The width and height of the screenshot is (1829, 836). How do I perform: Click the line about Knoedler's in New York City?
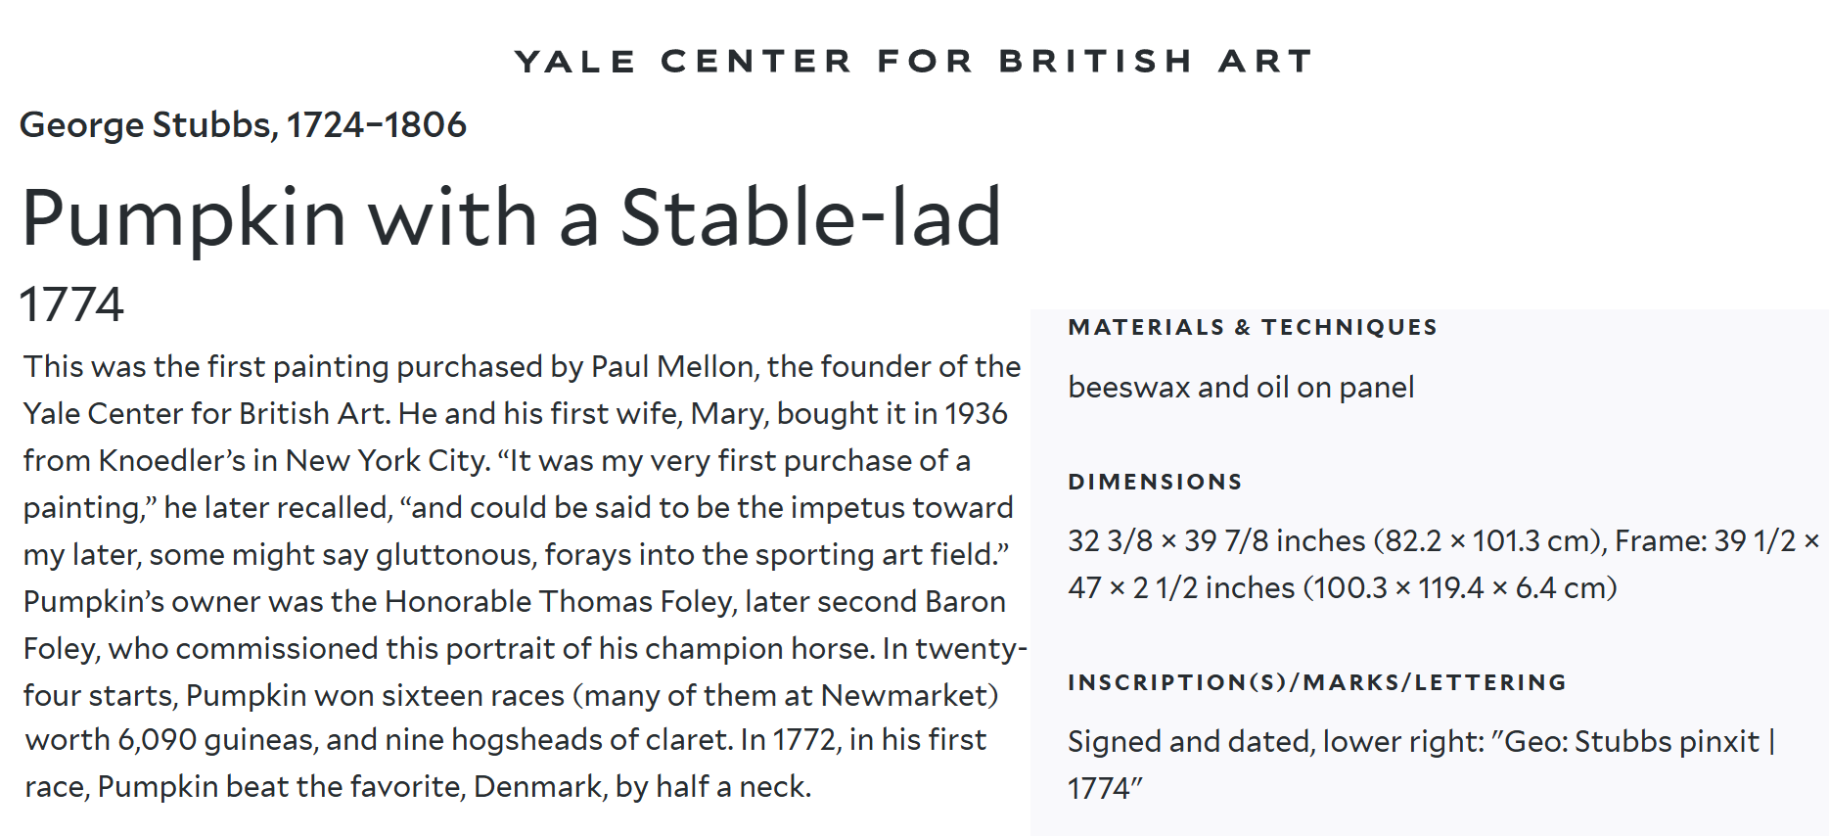pos(496,461)
